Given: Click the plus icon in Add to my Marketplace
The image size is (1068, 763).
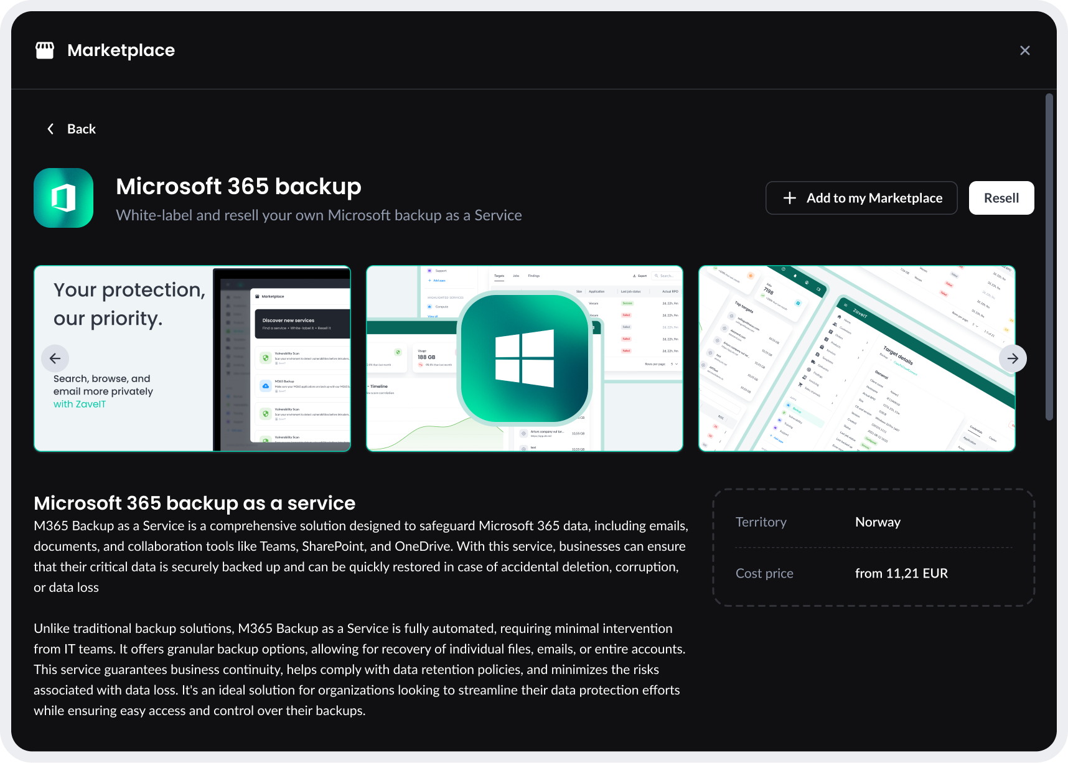Looking at the screenshot, I should click(790, 198).
